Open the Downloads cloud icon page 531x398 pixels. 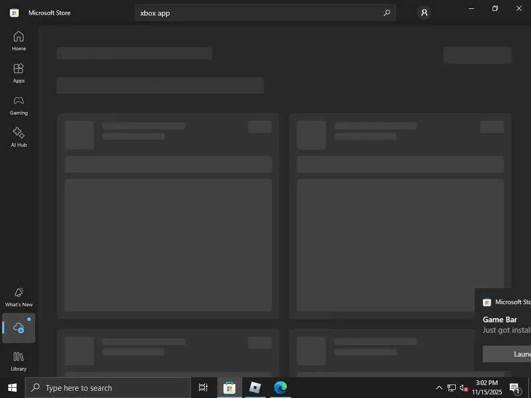pyautogui.click(x=19, y=328)
